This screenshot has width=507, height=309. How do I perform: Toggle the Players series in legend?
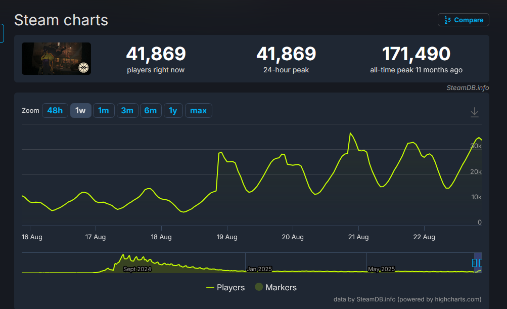point(225,287)
